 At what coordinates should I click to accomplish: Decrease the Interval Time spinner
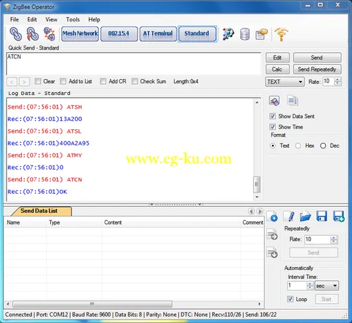pos(310,288)
